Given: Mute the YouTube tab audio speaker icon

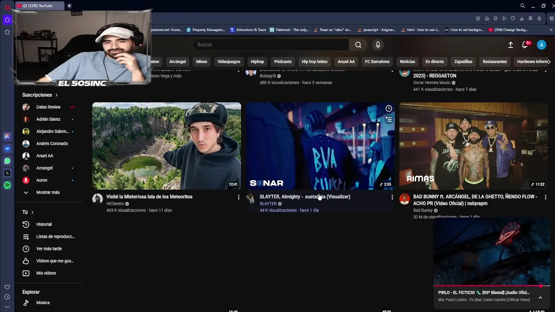Looking at the screenshot, I should coord(24,6).
